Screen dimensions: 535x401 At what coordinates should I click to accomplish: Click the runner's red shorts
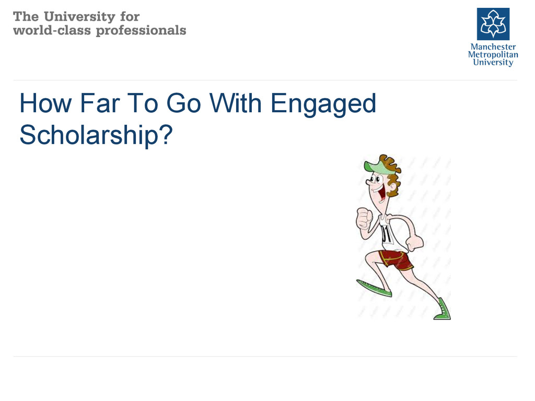(x=396, y=260)
